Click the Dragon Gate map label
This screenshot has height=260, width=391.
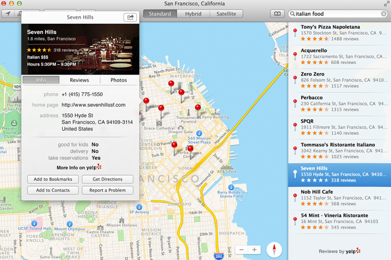coord(181,132)
